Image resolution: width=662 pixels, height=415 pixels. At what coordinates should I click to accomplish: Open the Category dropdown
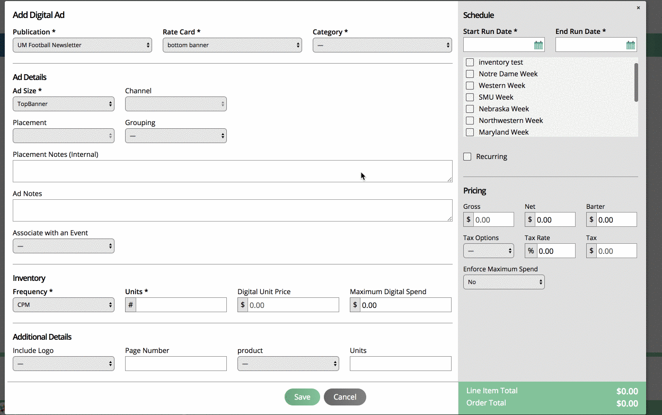pyautogui.click(x=382, y=45)
